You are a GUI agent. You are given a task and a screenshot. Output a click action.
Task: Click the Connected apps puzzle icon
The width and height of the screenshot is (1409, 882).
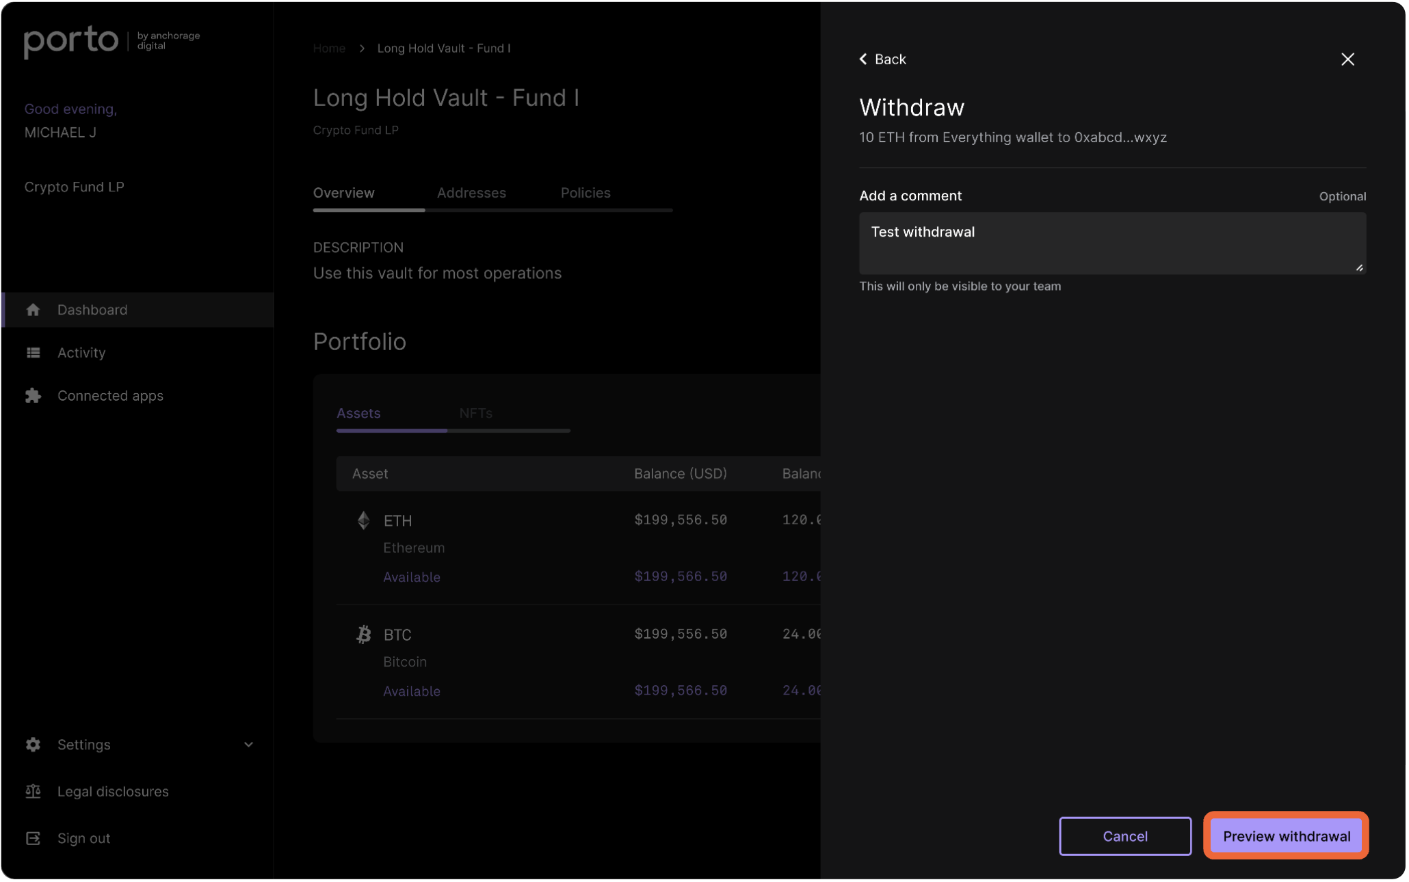pos(33,396)
